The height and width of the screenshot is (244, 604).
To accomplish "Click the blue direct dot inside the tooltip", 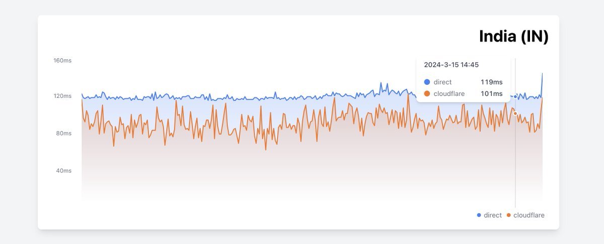I will [427, 82].
